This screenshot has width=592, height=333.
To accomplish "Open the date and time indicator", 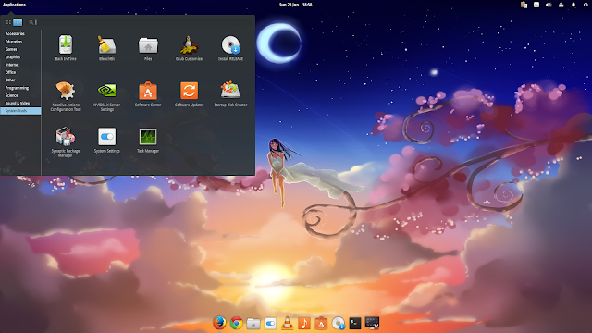I will pos(296,5).
